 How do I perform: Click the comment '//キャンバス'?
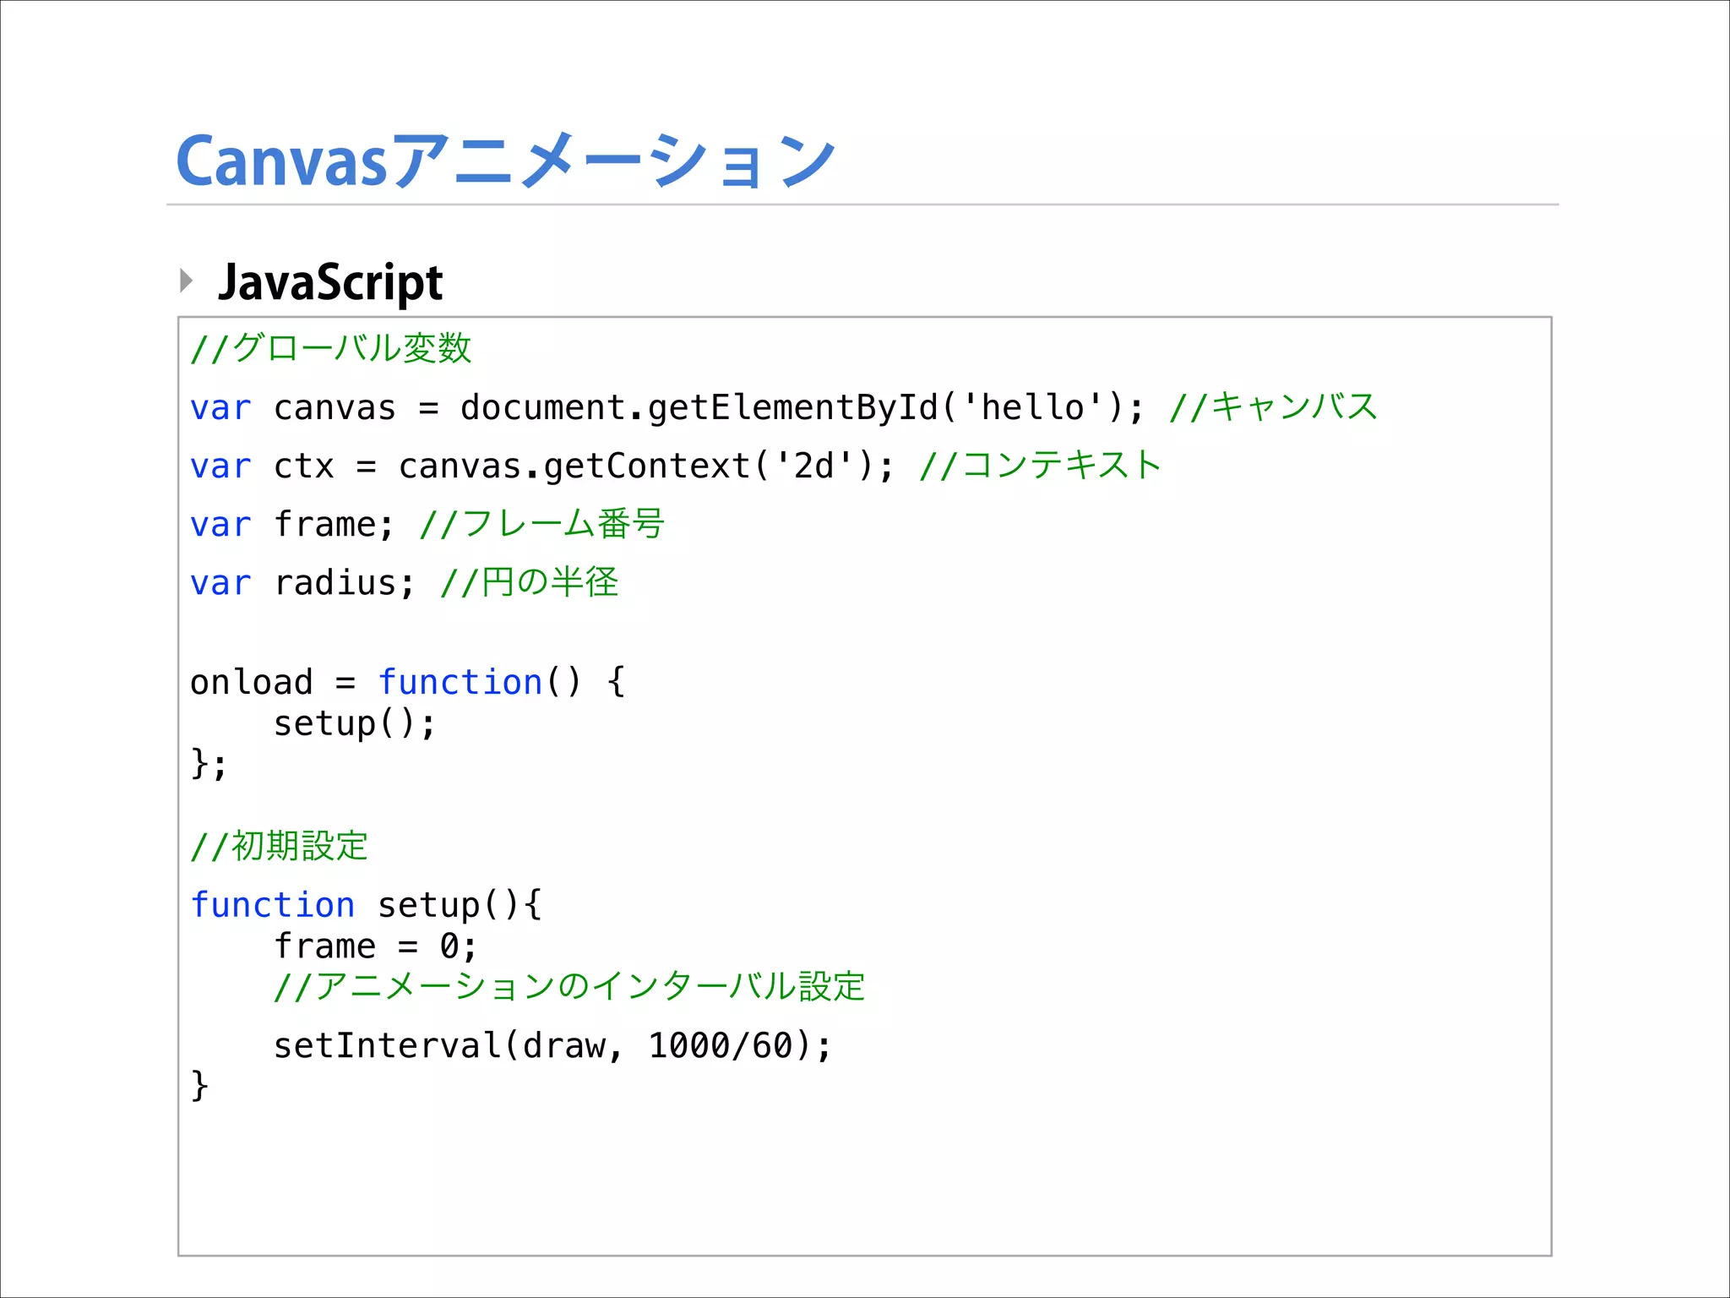[1273, 407]
